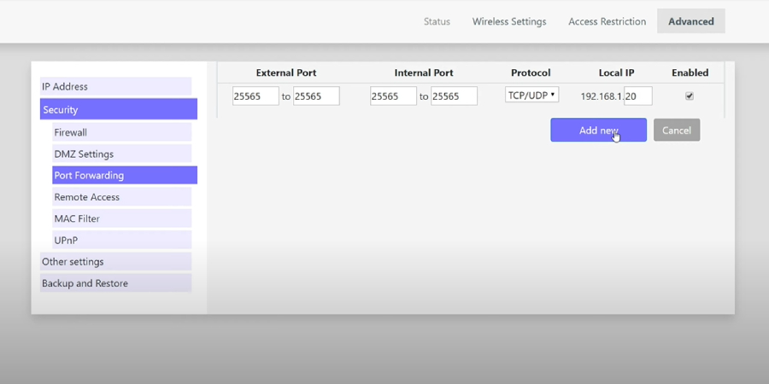Click the external port start field

[x=255, y=96]
